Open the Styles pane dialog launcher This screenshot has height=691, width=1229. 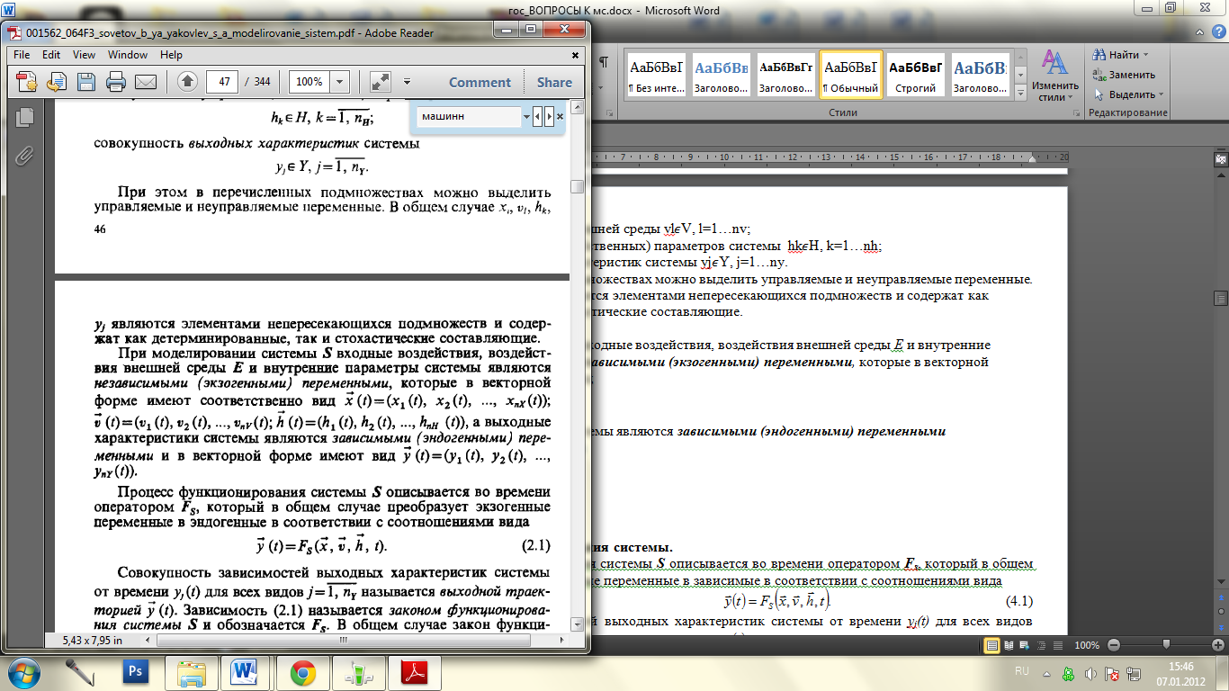click(x=1078, y=113)
